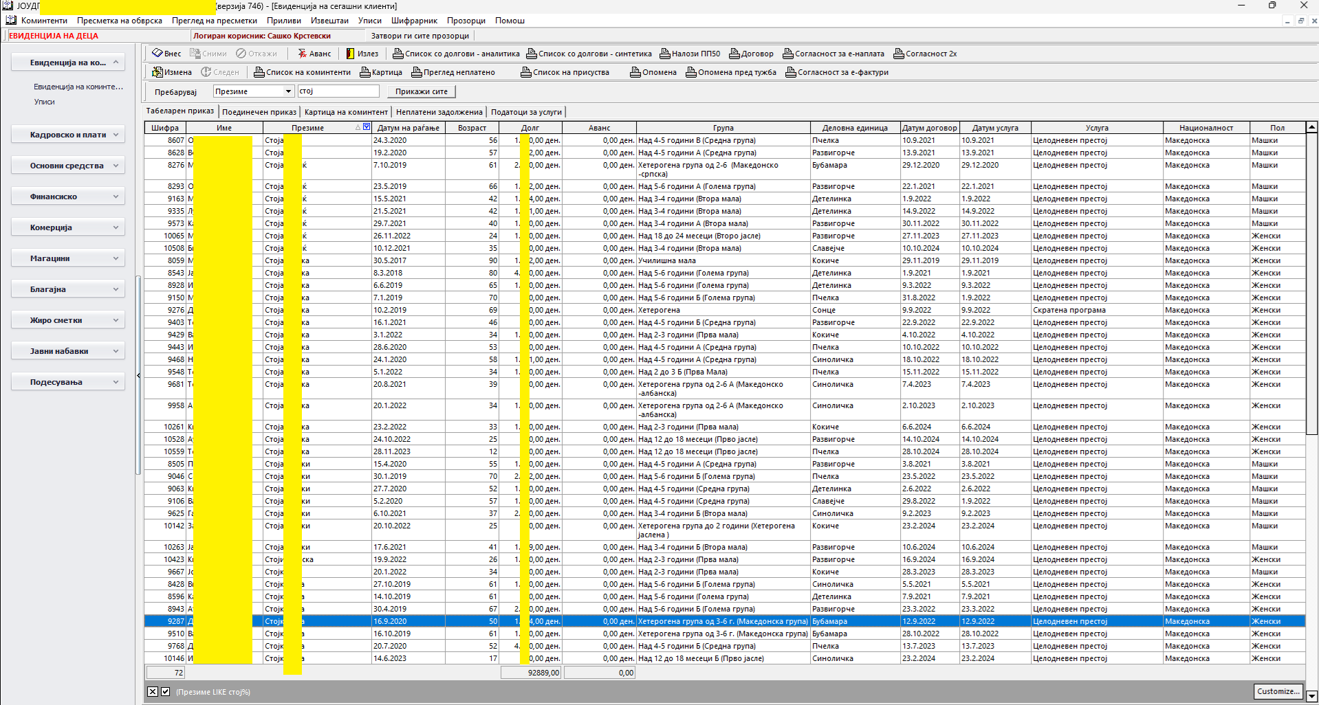Expand the Основни средства section
Viewport: 1319px width, 705px height.
67,166
